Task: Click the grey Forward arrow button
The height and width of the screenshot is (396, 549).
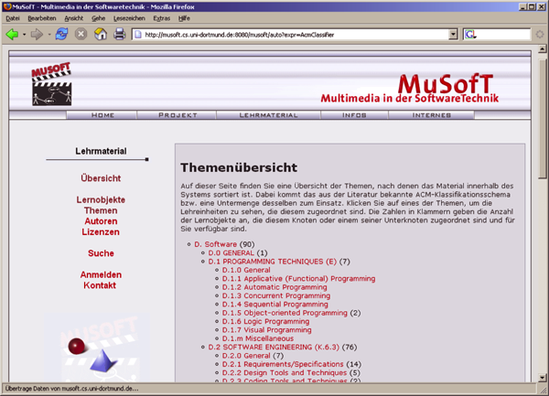Action: pos(37,34)
